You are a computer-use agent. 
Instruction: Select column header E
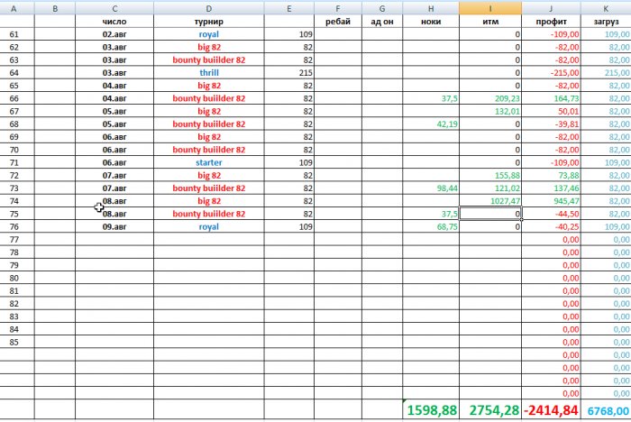289,8
